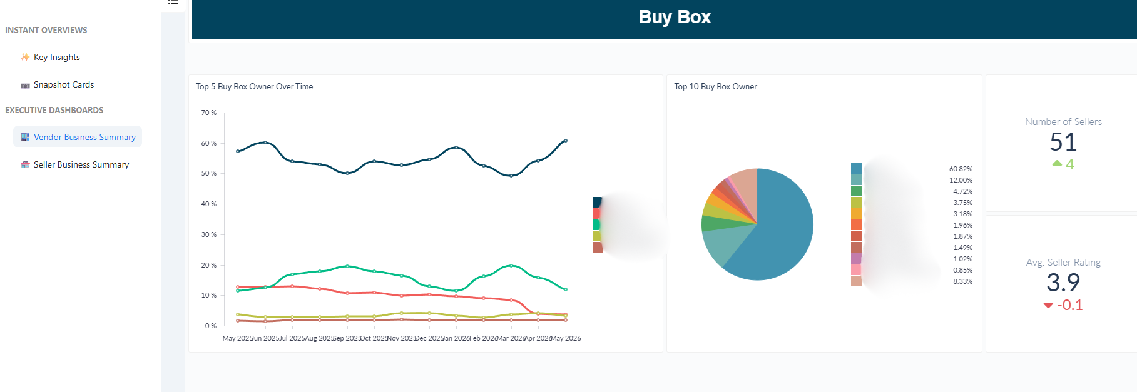Click the storefront icon beside Seller Business Summary

pos(25,164)
